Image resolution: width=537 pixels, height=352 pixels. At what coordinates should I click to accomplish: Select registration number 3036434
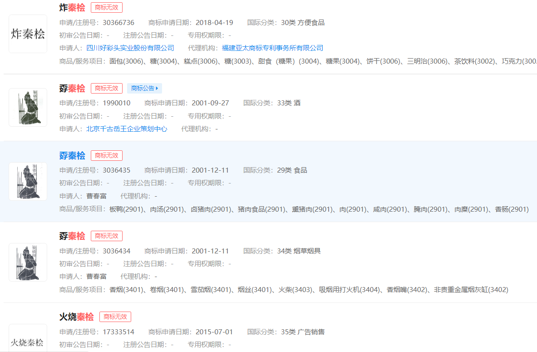coord(117,251)
